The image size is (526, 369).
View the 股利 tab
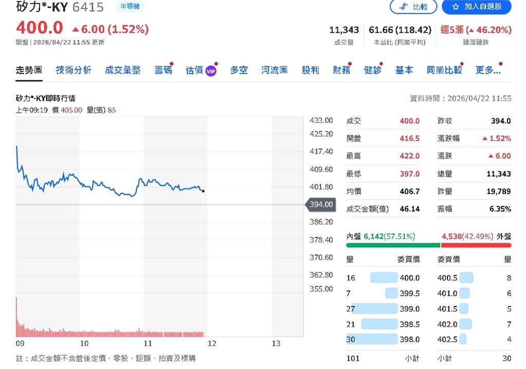(x=310, y=70)
